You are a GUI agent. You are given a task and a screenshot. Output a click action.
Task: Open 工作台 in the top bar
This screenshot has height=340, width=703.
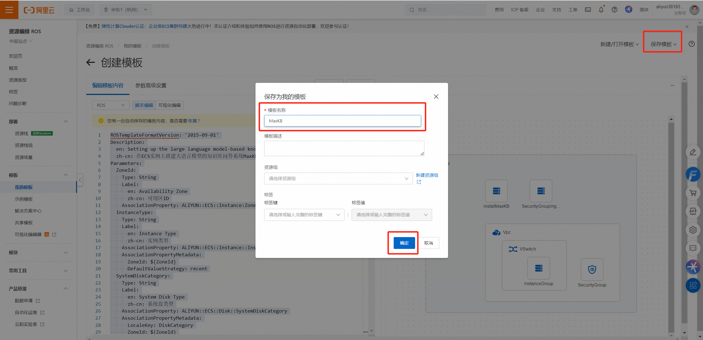coord(79,10)
